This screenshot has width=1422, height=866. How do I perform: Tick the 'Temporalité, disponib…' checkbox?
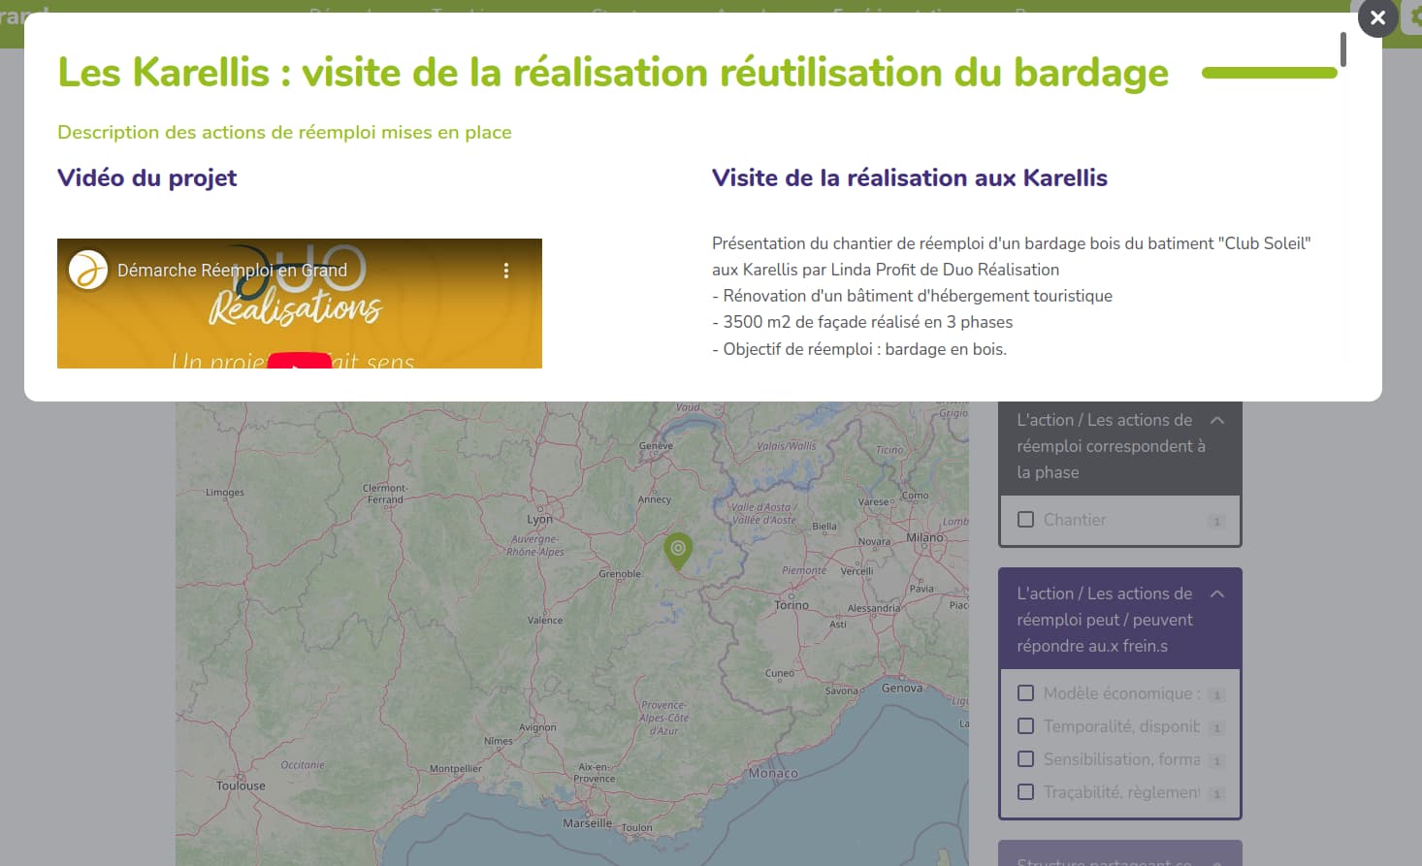1025,726
